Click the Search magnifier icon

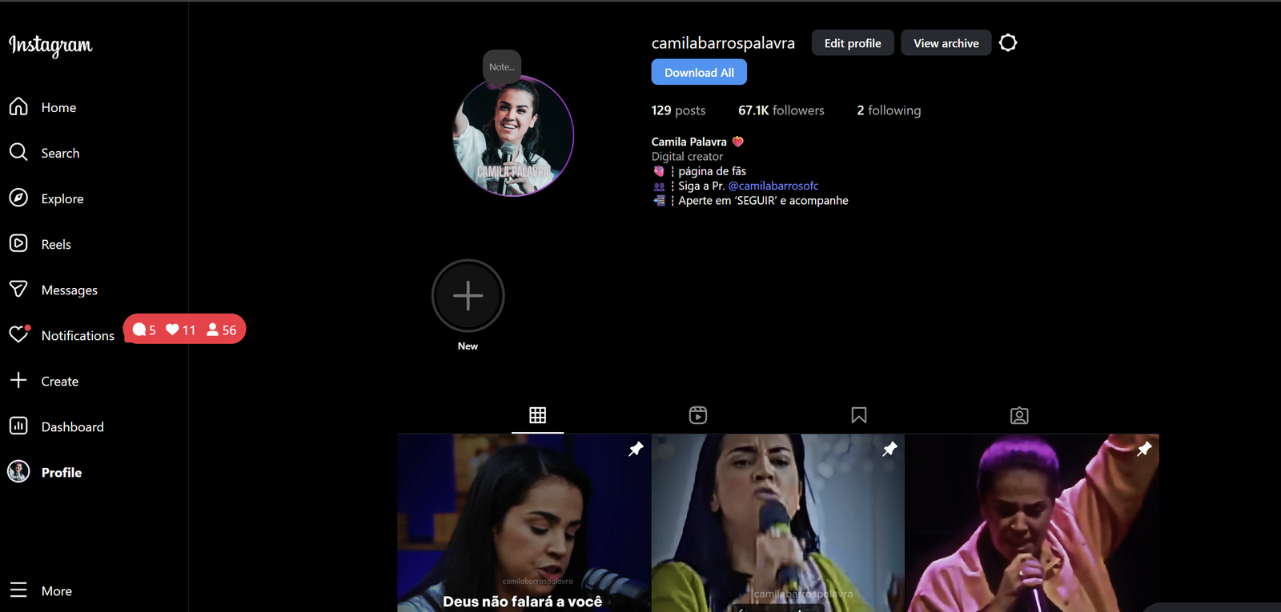point(18,152)
